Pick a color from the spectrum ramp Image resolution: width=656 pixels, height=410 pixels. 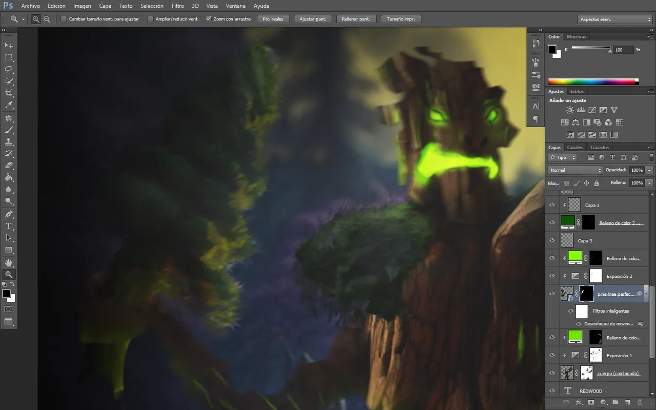click(x=593, y=81)
